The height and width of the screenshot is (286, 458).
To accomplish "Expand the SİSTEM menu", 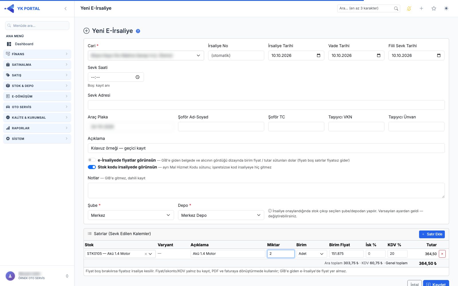I will tap(37, 139).
